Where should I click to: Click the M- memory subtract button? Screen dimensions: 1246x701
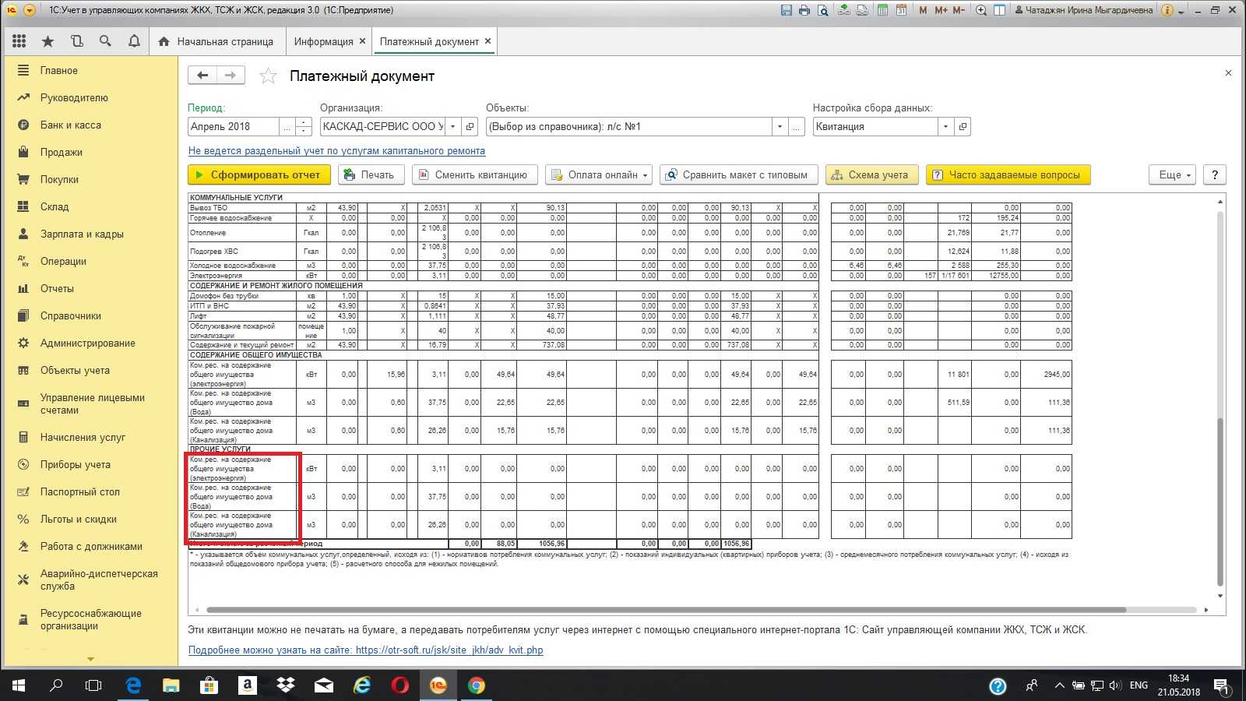click(959, 10)
